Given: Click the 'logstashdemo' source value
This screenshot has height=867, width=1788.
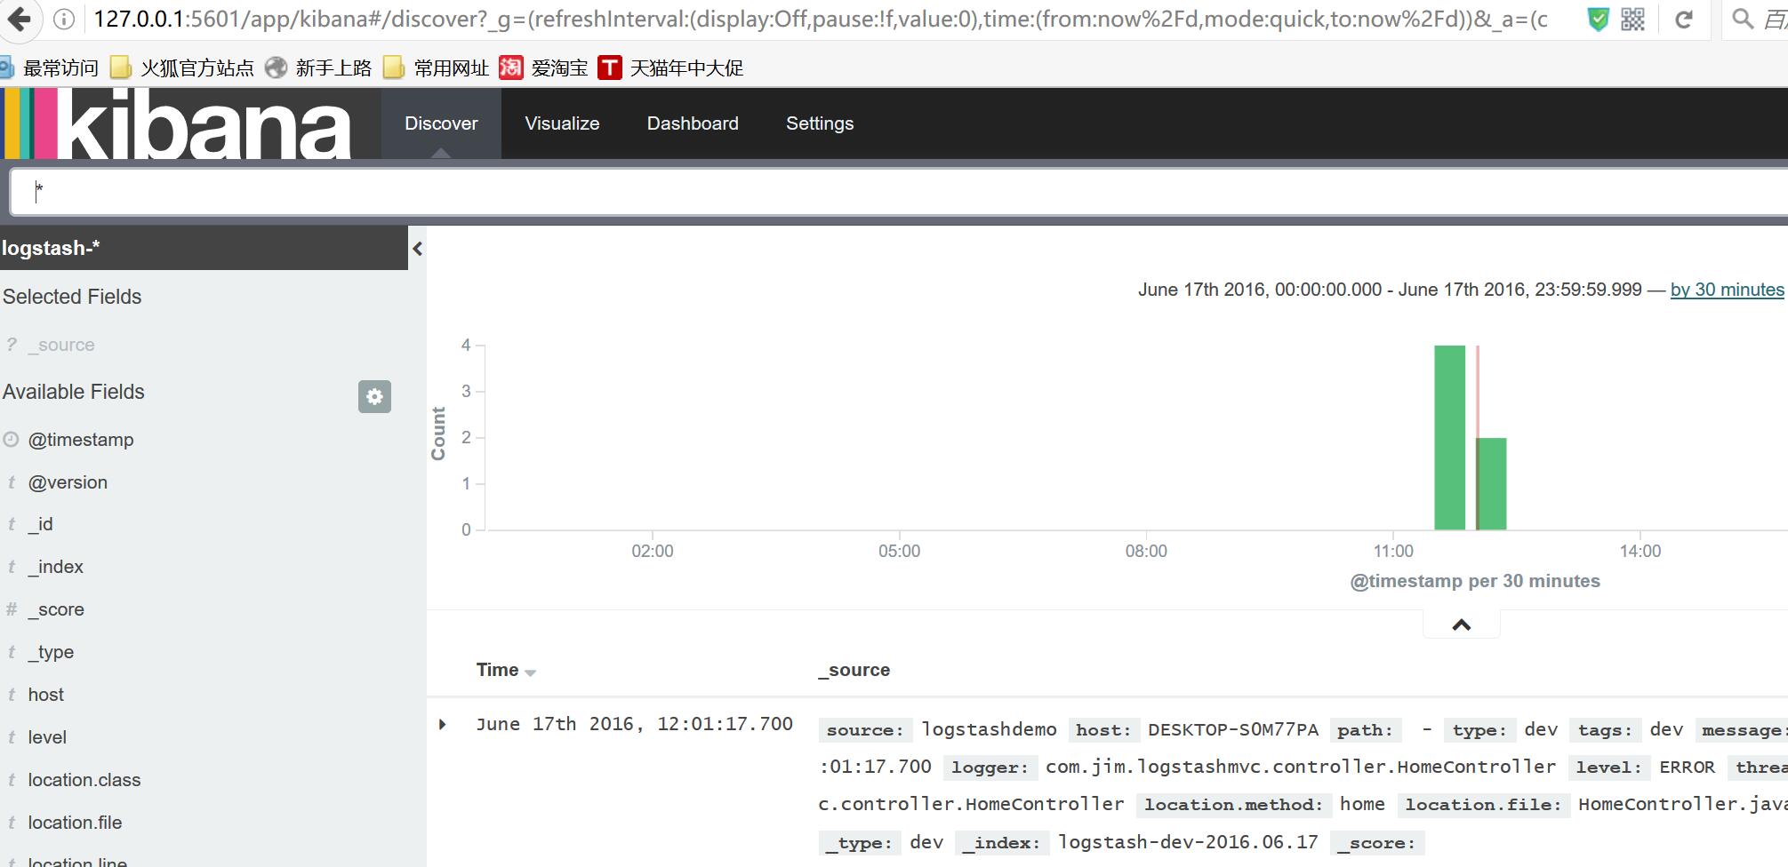Looking at the screenshot, I should coord(989,729).
